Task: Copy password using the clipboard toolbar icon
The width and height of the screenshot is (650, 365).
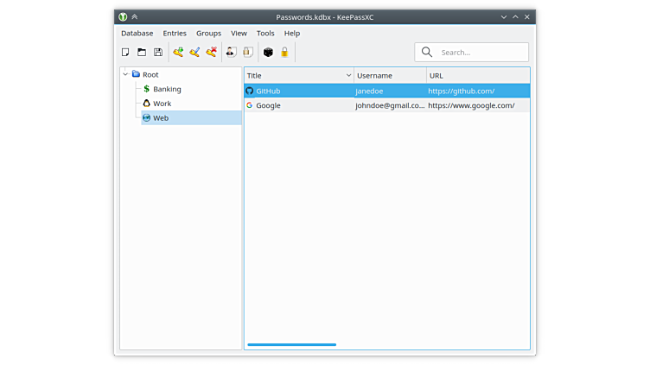Action: click(247, 53)
